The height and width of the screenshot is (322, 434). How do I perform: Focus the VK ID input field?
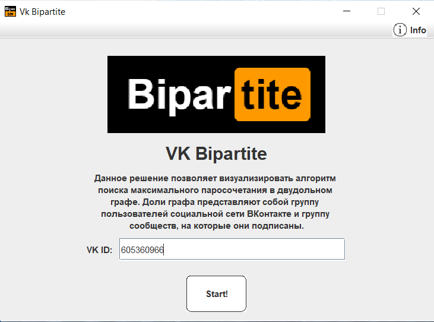point(232,249)
